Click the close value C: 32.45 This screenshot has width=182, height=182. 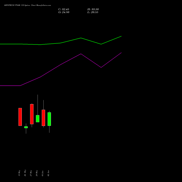(x=64, y=9)
